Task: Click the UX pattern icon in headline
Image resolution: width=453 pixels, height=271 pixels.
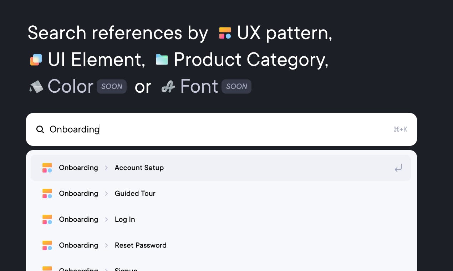Action: [225, 33]
